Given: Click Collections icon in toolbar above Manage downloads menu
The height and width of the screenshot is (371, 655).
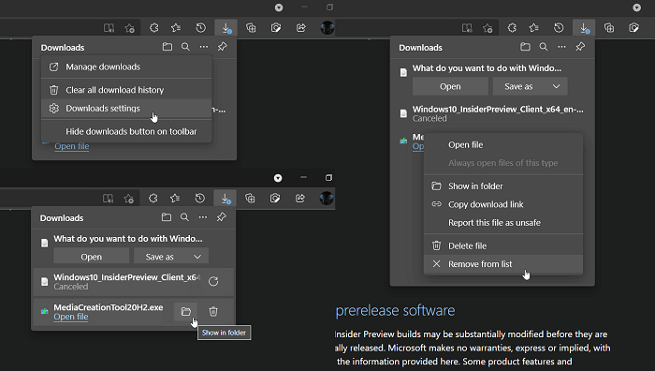Looking at the screenshot, I should 251,28.
